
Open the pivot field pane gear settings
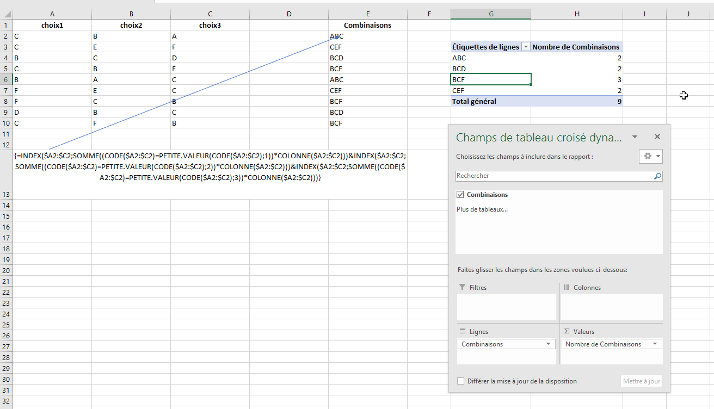point(650,156)
